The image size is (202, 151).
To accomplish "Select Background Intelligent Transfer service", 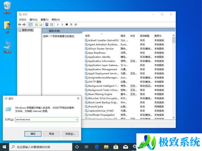I will click(x=124, y=86).
